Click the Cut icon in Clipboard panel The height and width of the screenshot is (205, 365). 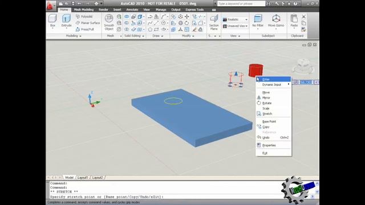[303, 17]
